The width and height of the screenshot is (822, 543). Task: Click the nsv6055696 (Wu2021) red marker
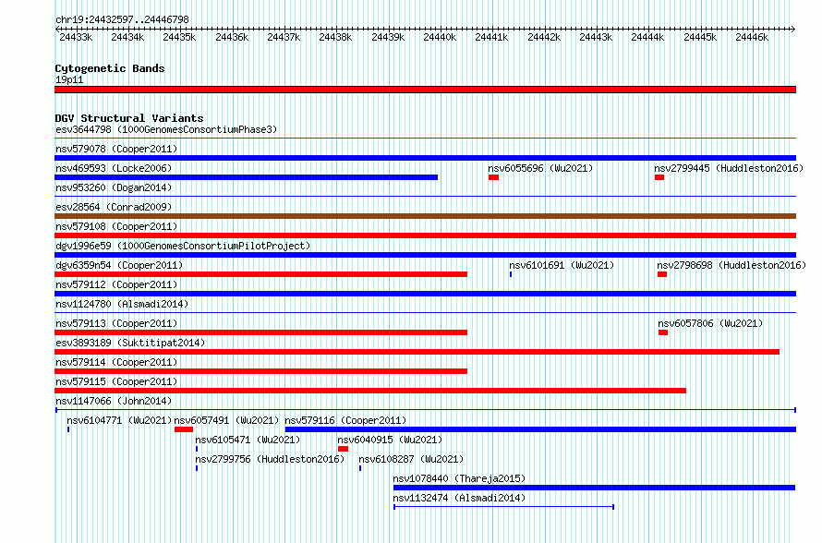(x=493, y=177)
